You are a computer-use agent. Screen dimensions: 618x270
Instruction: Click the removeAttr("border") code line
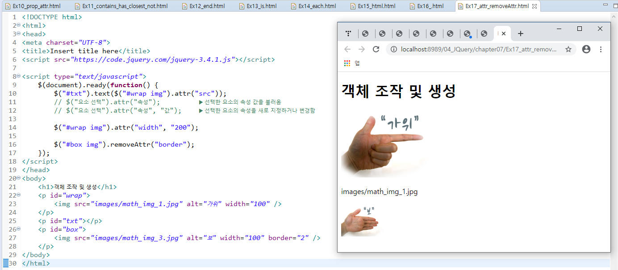pyautogui.click(x=124, y=144)
